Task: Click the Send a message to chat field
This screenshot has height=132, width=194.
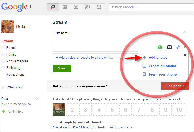Action: [x=20, y=104]
